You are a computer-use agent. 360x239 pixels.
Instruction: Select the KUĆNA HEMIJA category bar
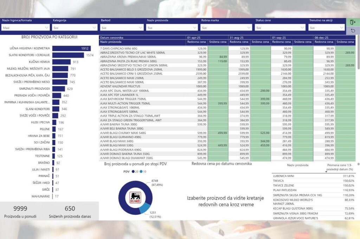(61, 62)
